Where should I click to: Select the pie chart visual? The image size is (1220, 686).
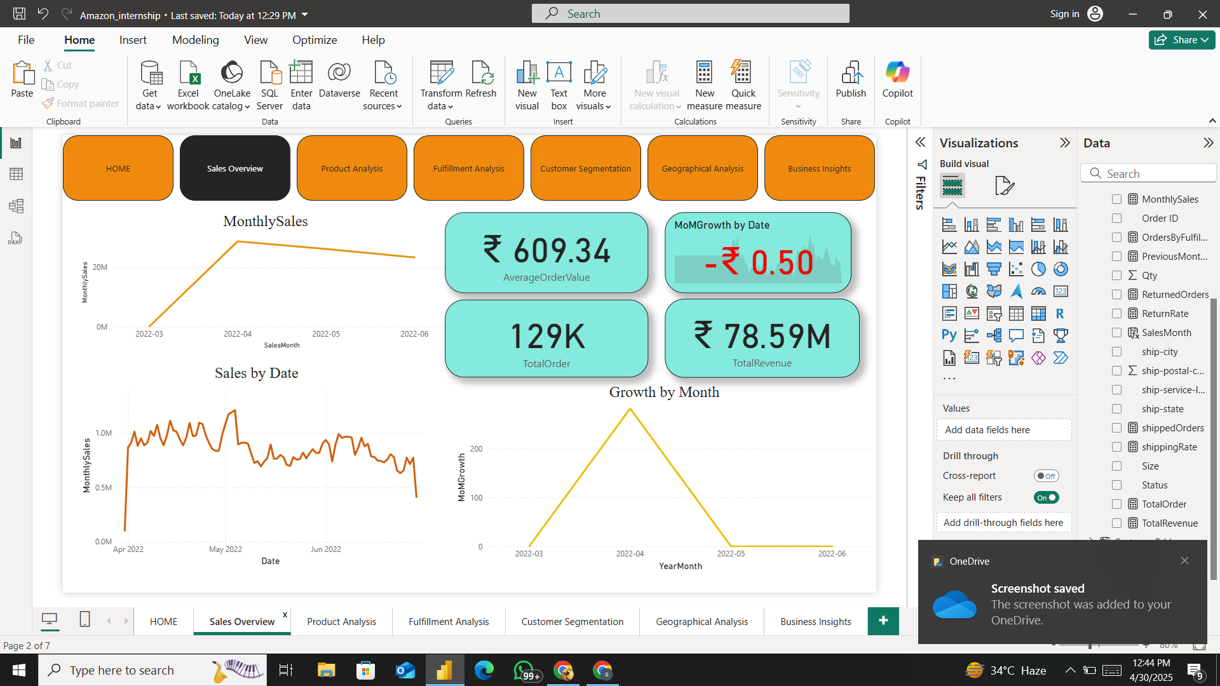[x=1038, y=269]
